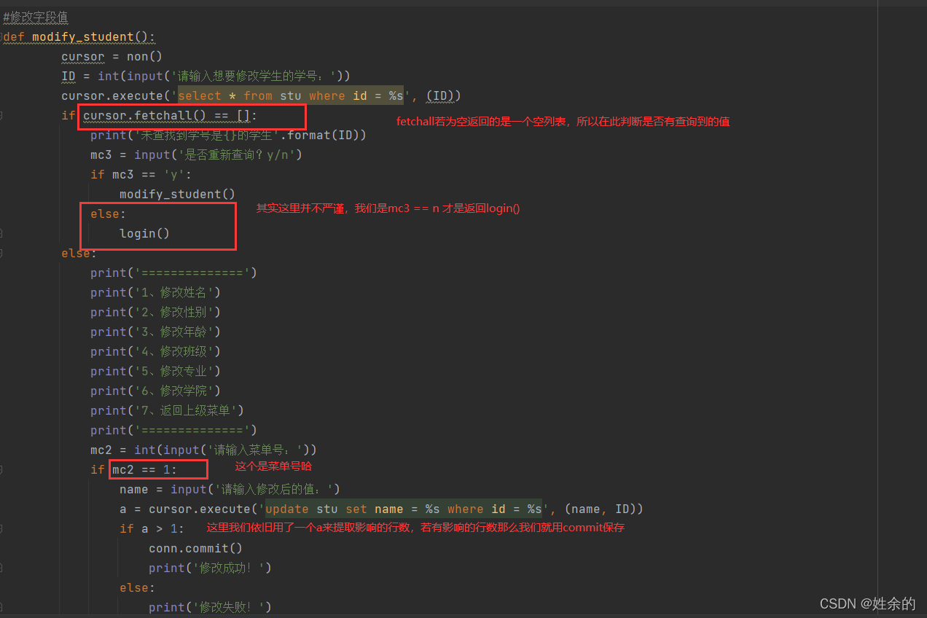Click the '=====' print line directly above '1、修改姓名'
Viewport: 927px width, 618px height.
173,273
